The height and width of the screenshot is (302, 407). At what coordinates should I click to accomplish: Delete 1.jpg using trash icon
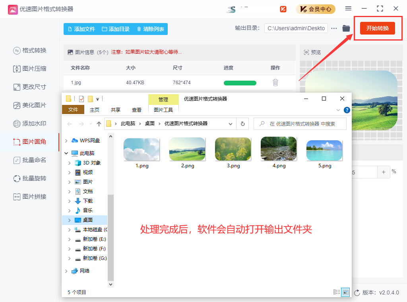click(275, 83)
